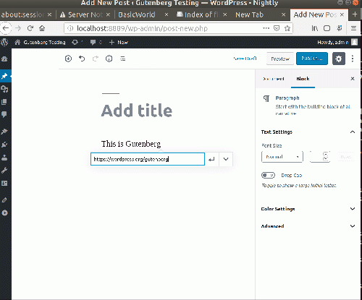Viewport: 362px width, 300px height.
Task: Expand link settings chevron next to URL field
Action: (x=226, y=159)
